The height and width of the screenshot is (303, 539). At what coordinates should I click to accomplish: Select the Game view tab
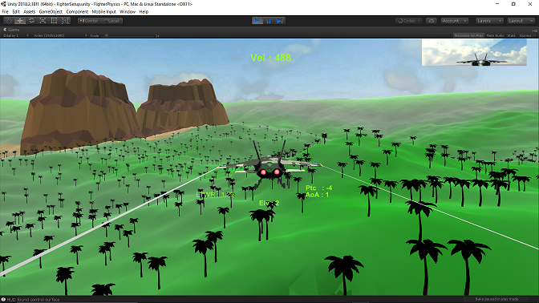(x=11, y=30)
